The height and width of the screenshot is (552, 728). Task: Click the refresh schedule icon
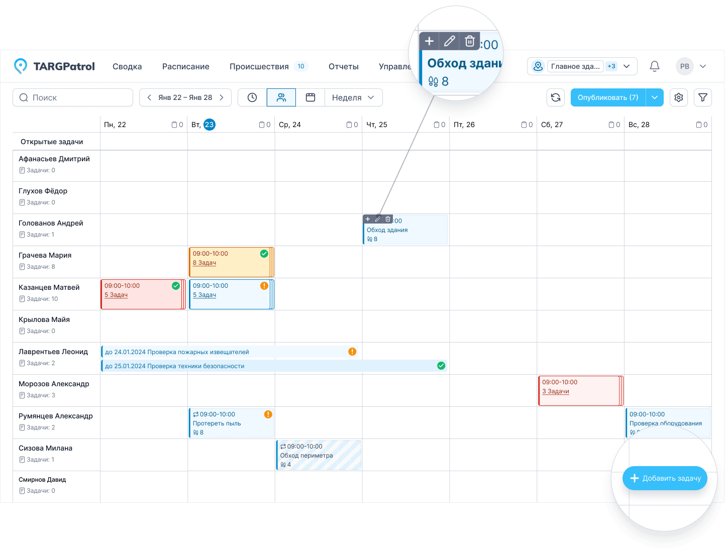pos(556,97)
